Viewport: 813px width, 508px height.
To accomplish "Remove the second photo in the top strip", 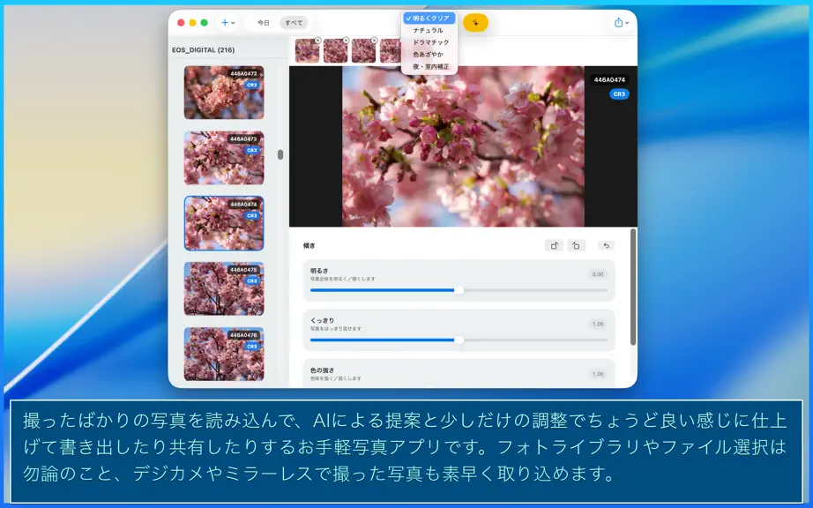I will [346, 40].
